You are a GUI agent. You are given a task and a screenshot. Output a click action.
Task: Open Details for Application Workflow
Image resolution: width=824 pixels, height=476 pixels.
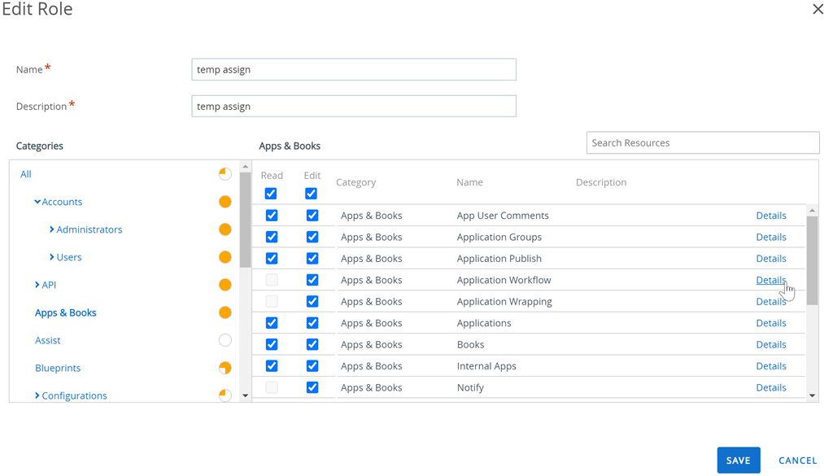(x=771, y=280)
